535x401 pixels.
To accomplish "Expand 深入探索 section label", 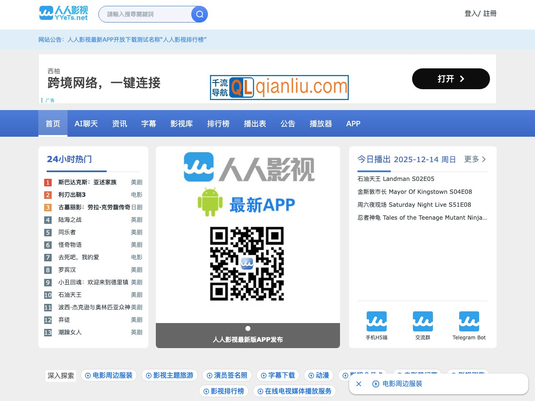I will (60, 376).
